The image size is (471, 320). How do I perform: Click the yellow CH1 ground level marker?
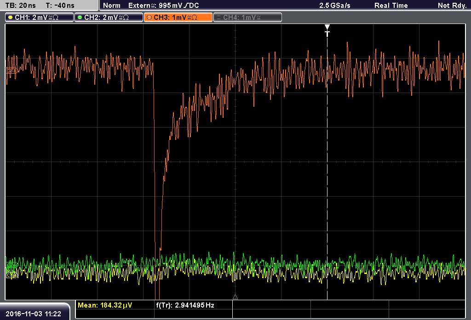pos(11,275)
